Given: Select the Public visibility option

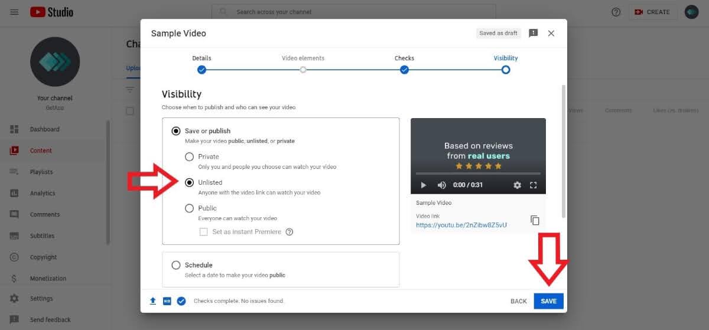Looking at the screenshot, I should (189, 208).
